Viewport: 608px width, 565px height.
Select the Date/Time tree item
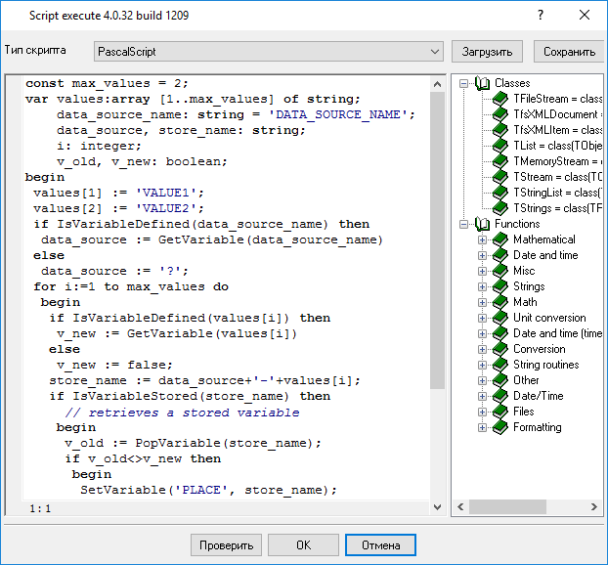point(539,396)
